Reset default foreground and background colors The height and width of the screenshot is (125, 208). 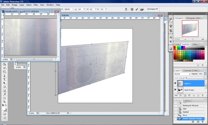tap(3, 105)
